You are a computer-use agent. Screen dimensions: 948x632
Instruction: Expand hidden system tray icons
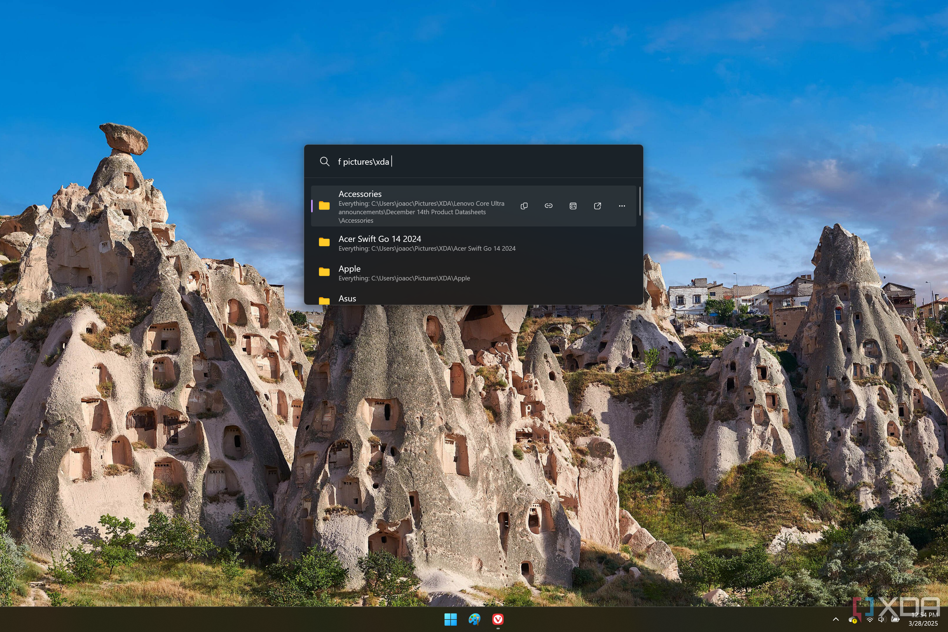coord(836,619)
